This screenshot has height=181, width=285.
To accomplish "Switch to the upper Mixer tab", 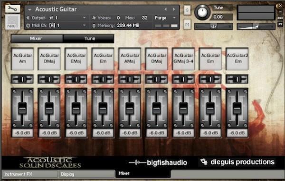I will [37, 39].
